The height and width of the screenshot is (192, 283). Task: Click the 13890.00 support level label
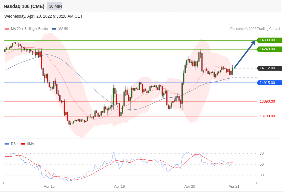coord(267,101)
